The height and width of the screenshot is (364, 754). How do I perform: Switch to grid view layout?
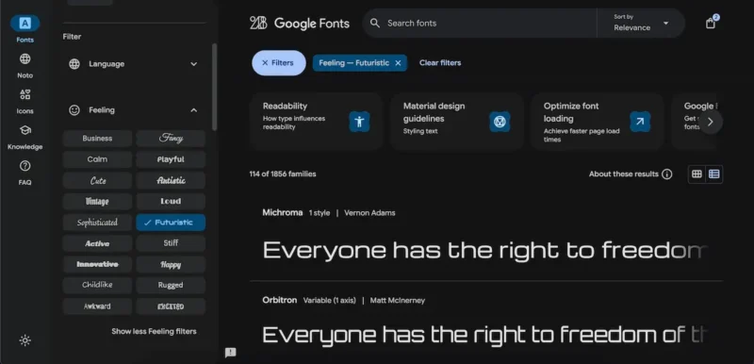(x=697, y=174)
